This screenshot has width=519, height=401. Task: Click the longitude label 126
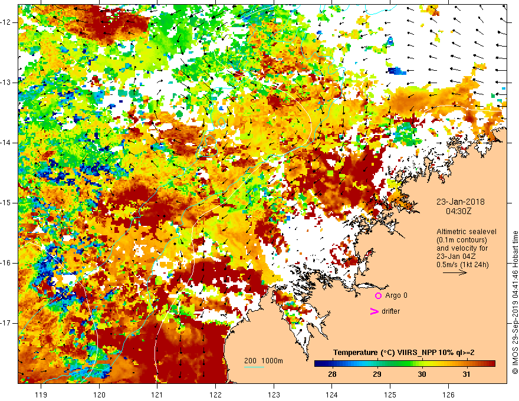pos(448,395)
